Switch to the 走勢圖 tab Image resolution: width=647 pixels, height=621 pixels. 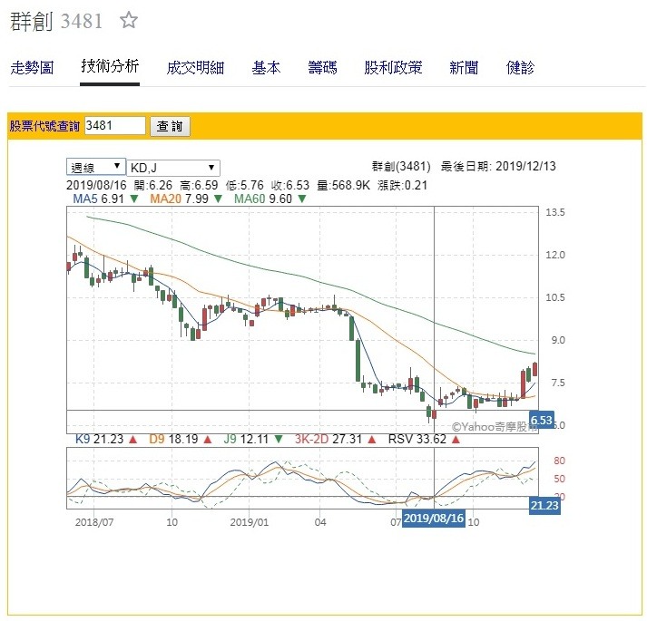point(33,67)
